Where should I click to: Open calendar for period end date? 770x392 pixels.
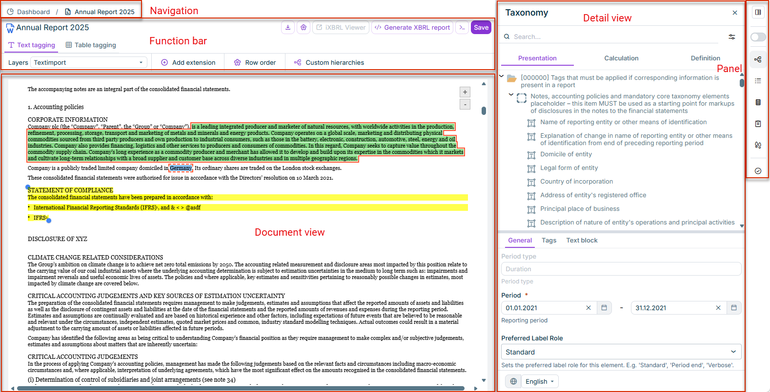point(734,308)
